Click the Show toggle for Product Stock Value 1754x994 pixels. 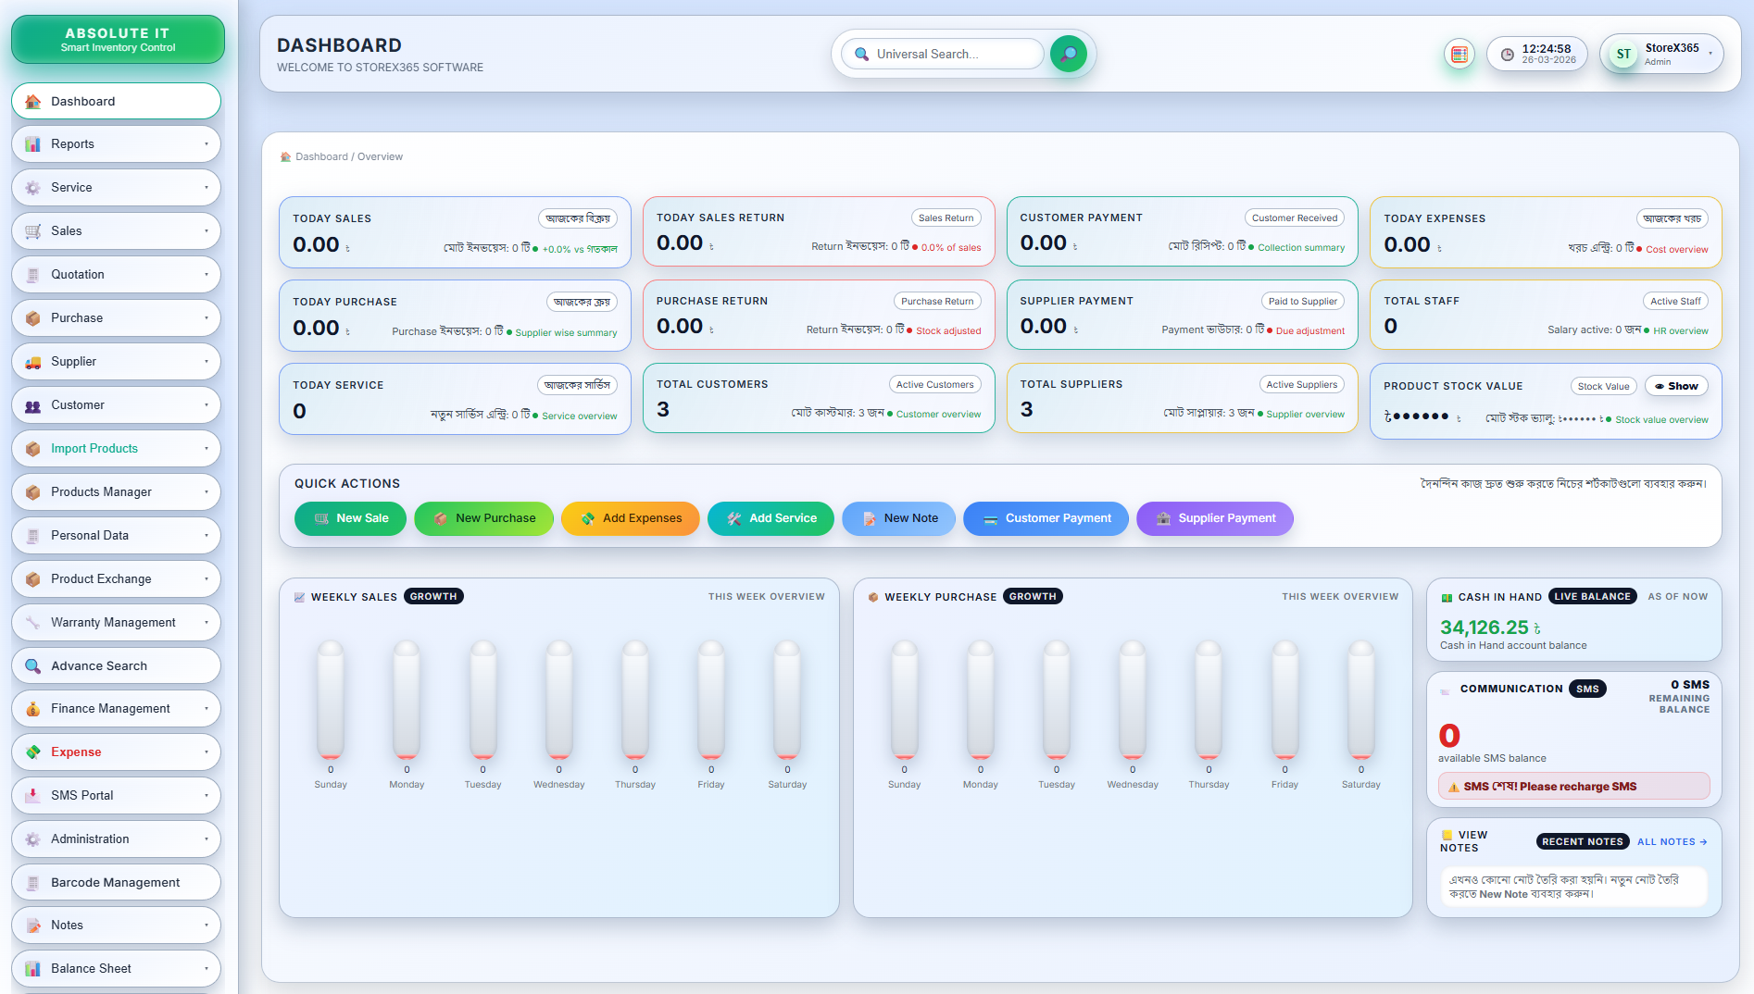1676,386
